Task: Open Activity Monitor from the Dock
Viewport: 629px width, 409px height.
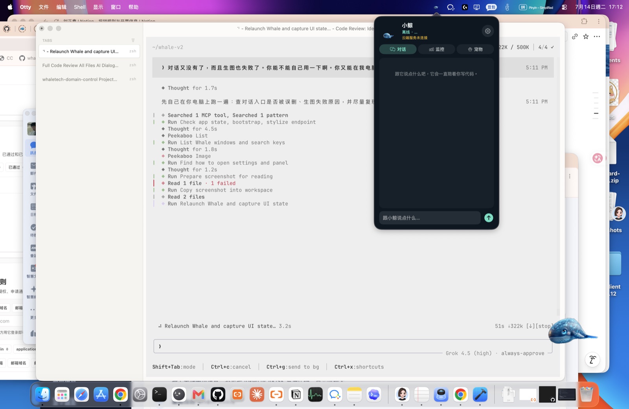Action: 315,394
